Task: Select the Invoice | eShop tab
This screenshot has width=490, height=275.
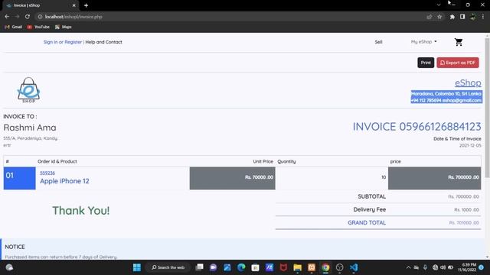Action: point(39,5)
